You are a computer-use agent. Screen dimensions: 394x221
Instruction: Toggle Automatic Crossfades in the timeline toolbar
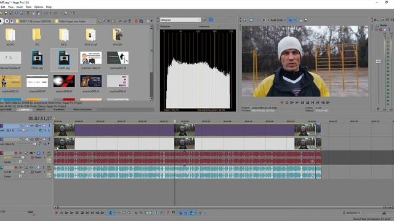tap(185, 213)
